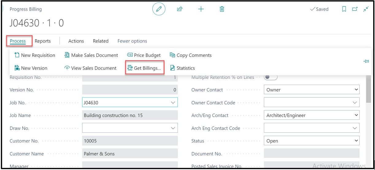Toggle Multiple Retention % on Lines switch

(270, 77)
